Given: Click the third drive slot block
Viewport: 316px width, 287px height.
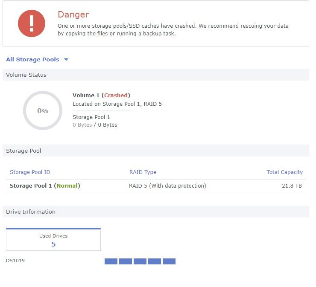Looking at the screenshot, I should pos(140,261).
